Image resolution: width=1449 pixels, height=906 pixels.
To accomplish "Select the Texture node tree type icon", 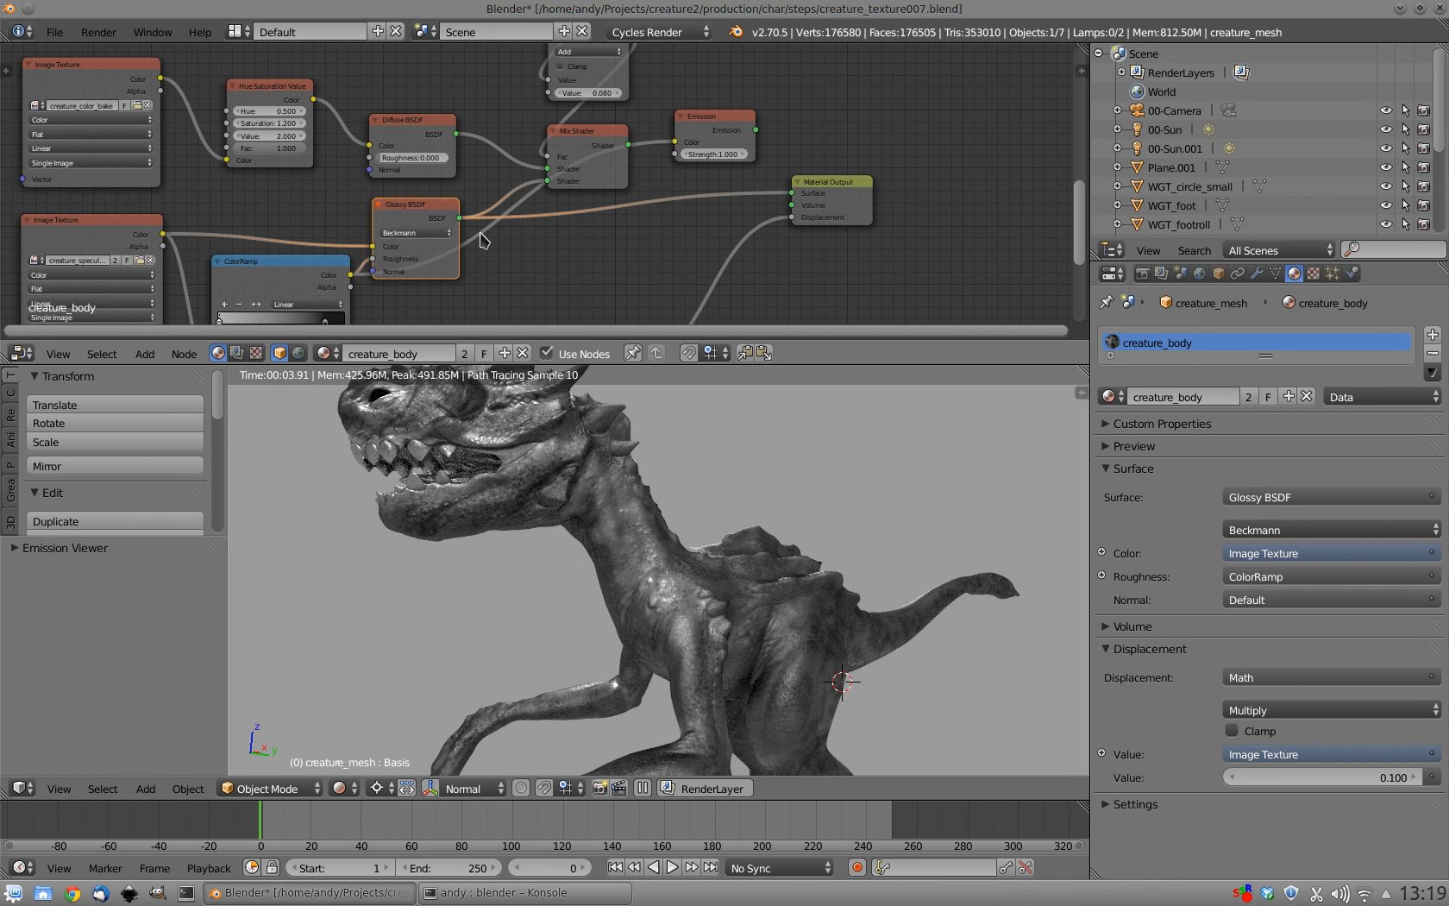I will pyautogui.click(x=256, y=353).
